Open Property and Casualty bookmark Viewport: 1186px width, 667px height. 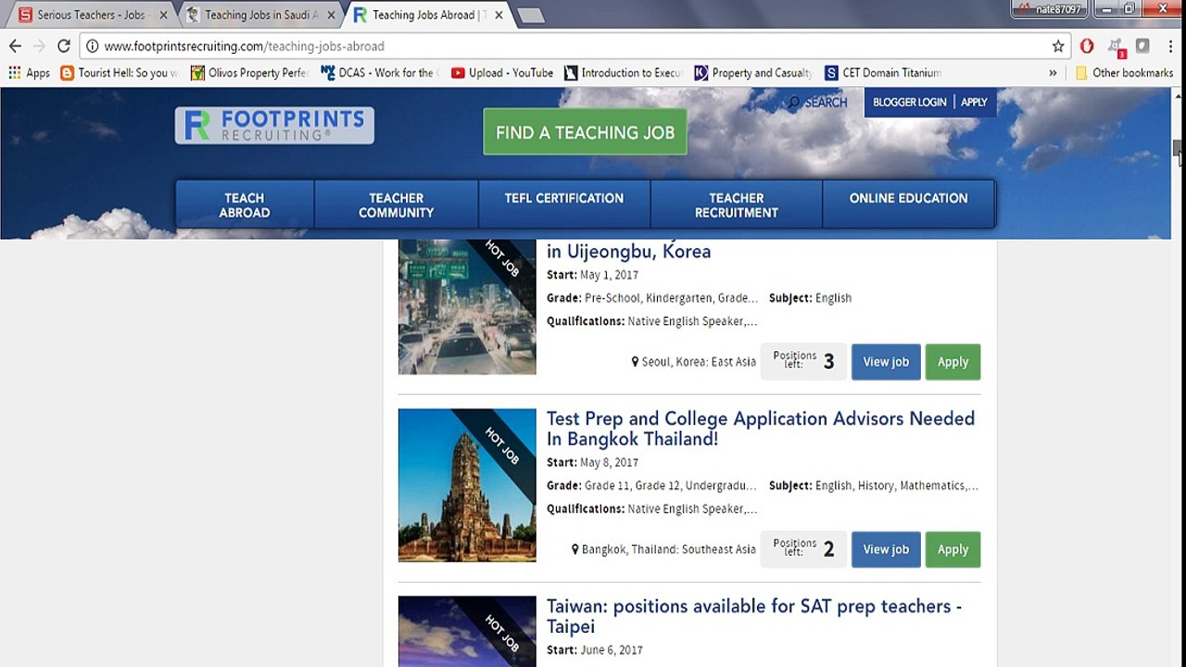point(753,73)
